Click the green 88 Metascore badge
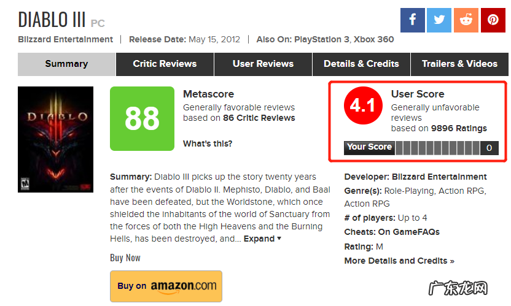This screenshot has width=511, height=306. point(141,118)
